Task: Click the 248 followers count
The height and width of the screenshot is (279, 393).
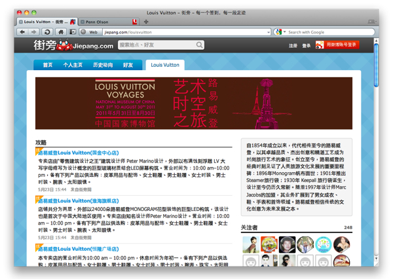Action: (348, 228)
